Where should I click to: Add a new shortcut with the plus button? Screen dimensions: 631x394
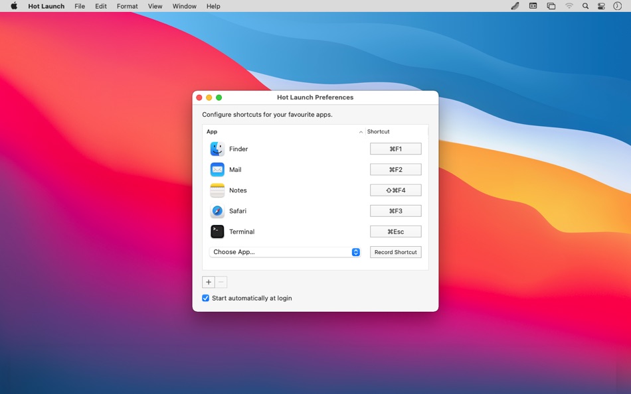click(208, 282)
